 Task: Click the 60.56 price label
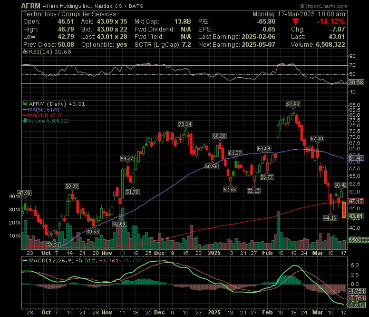(x=211, y=166)
